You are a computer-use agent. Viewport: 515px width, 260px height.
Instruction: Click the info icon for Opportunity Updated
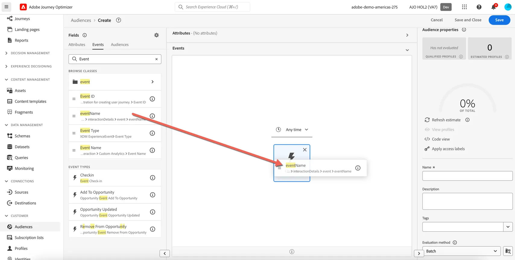tap(153, 212)
